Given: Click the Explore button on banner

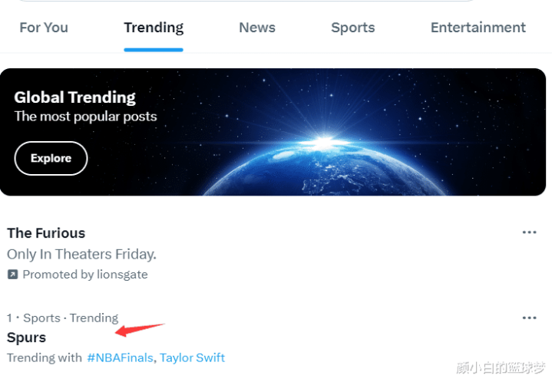Looking at the screenshot, I should (51, 158).
